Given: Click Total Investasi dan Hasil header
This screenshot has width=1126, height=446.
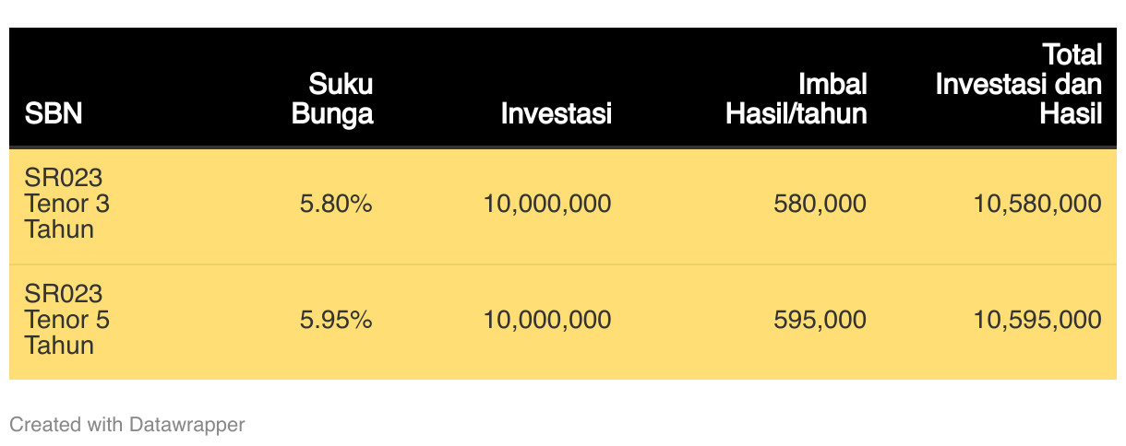Looking at the screenshot, I should [1019, 84].
